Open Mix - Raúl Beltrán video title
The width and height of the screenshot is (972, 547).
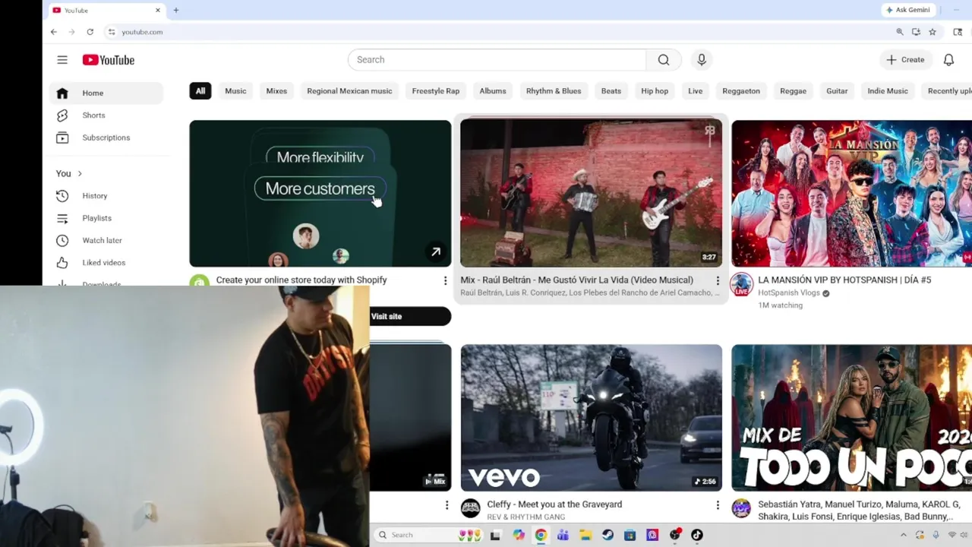576,280
